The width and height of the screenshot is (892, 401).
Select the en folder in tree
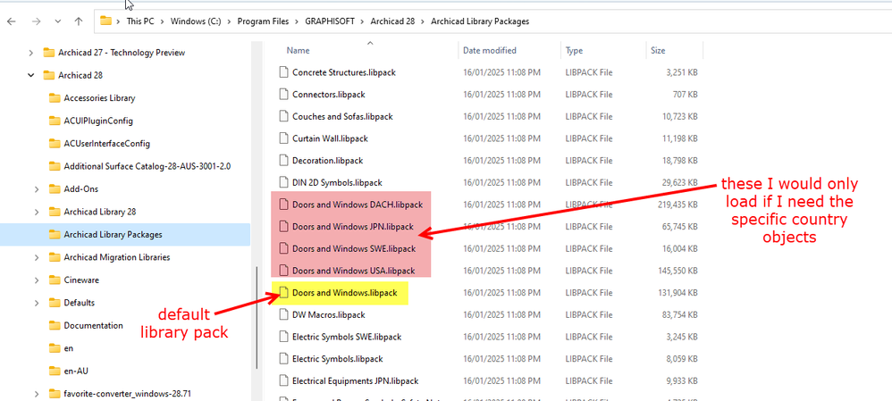click(68, 348)
